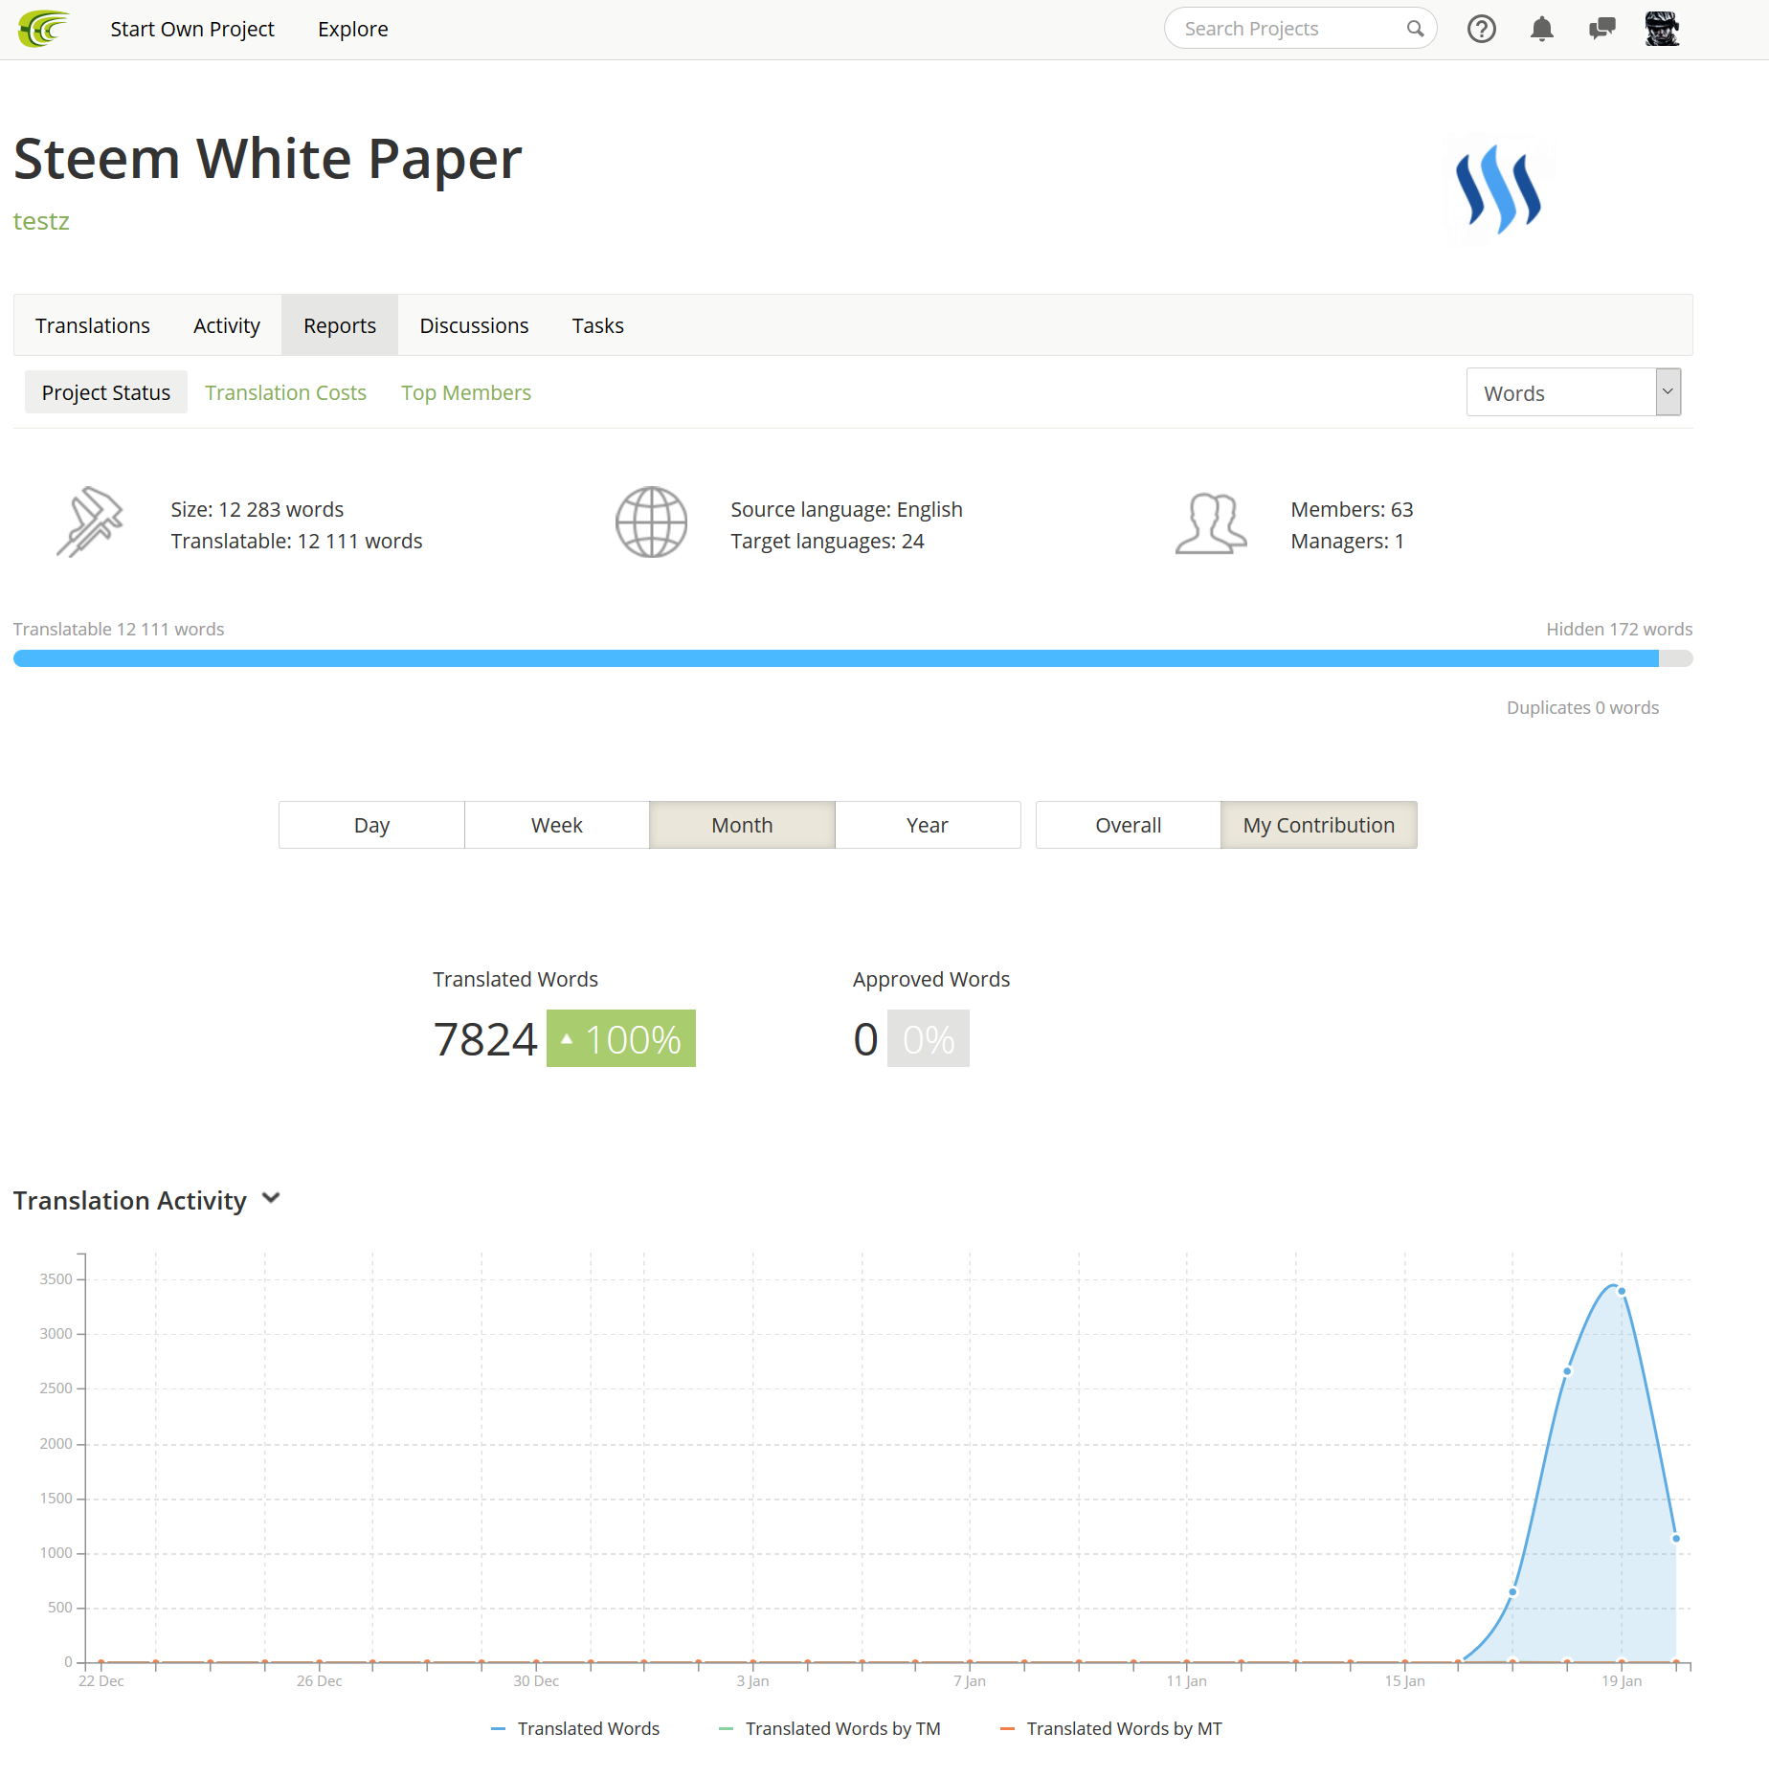The image size is (1769, 1777).
Task: Select the Reports tab
Action: point(340,325)
